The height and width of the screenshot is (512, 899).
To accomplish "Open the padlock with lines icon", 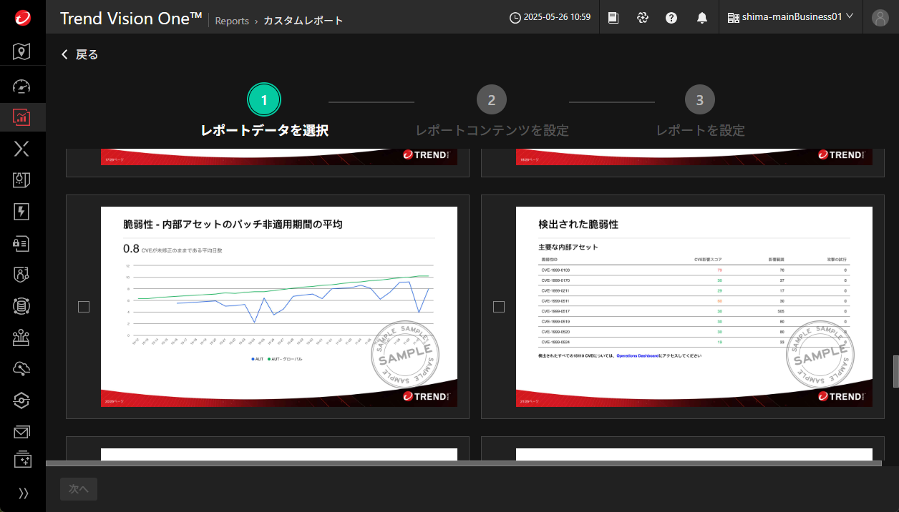I will click(22, 243).
